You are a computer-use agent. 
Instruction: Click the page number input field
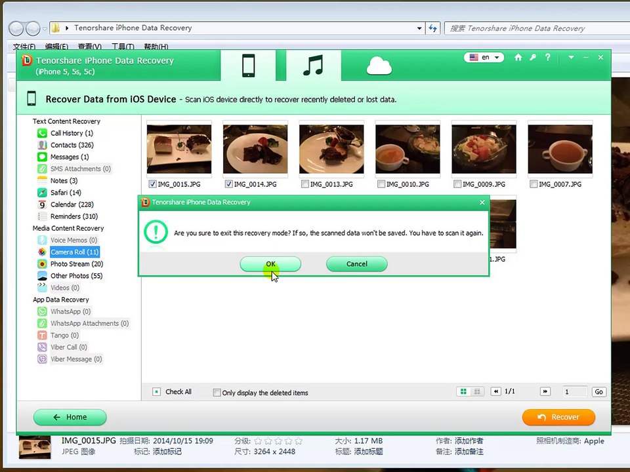(x=575, y=392)
